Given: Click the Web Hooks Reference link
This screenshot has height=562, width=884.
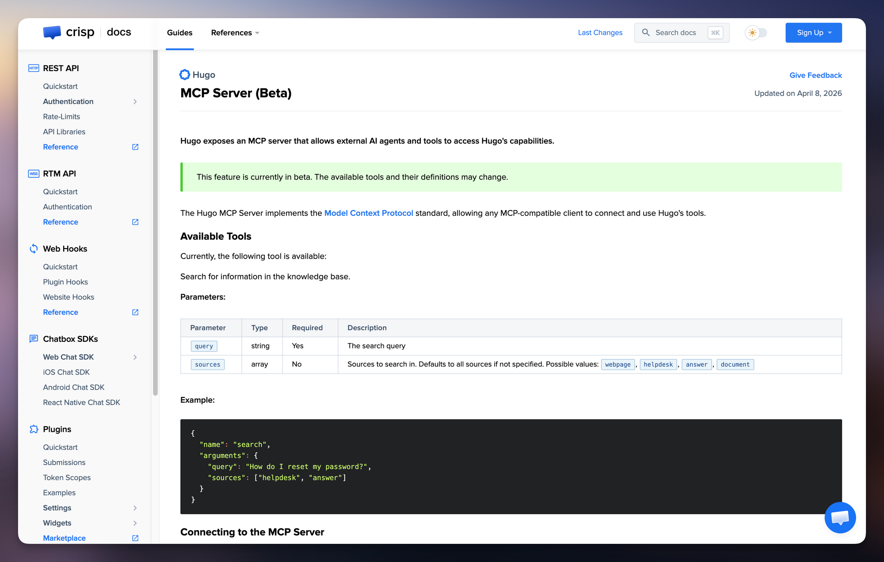Looking at the screenshot, I should click(61, 312).
